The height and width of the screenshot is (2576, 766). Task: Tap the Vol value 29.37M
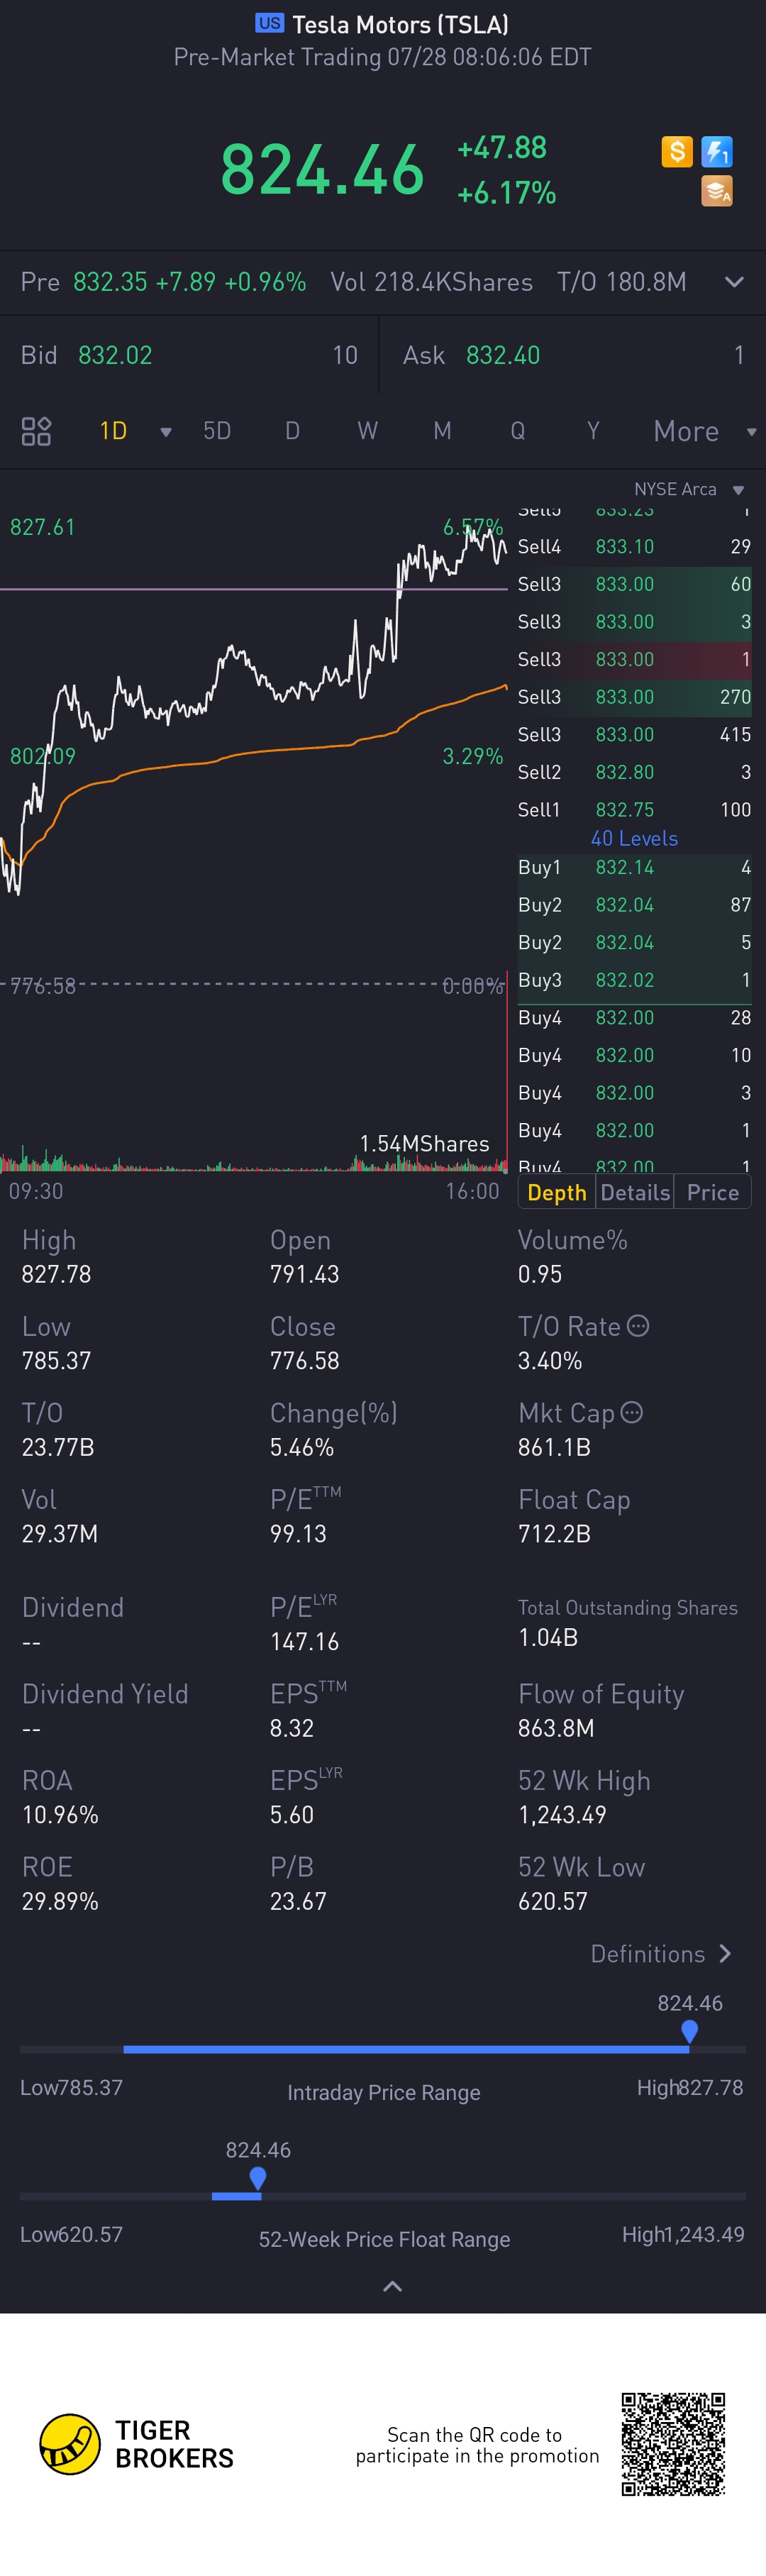pyautogui.click(x=60, y=1533)
